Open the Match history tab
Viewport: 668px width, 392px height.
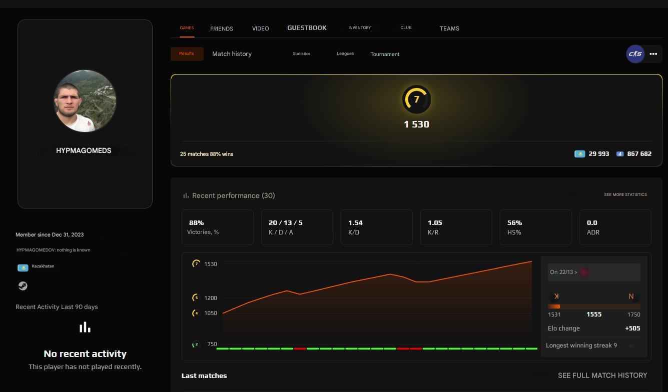tap(232, 53)
